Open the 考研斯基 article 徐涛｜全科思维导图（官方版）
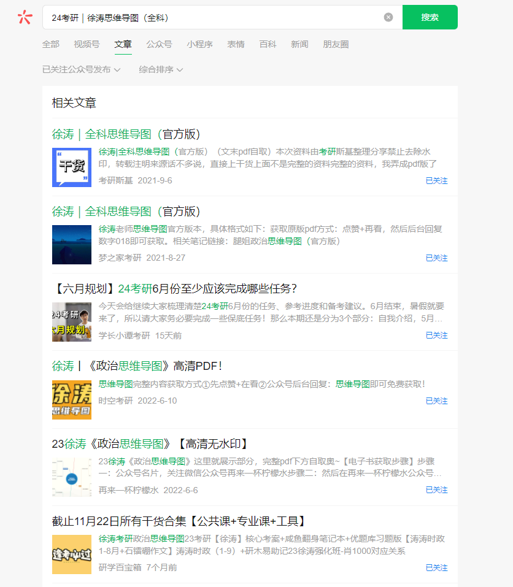 click(x=126, y=134)
